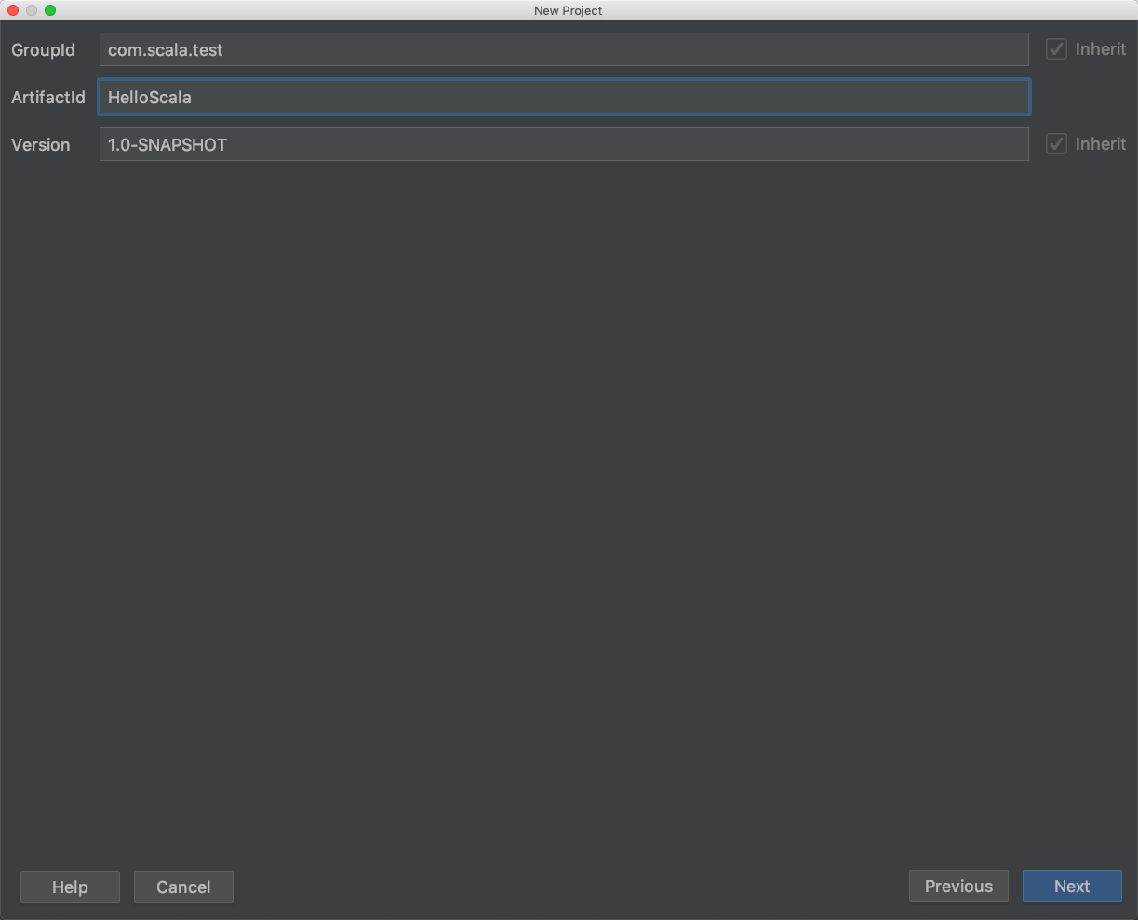Image resolution: width=1138 pixels, height=920 pixels.
Task: Click the green zoom window button
Action: coord(50,10)
